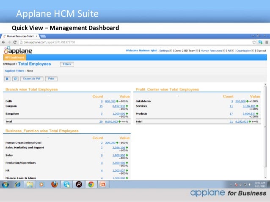
Task: Click the Applane logo
Action: 18,50
